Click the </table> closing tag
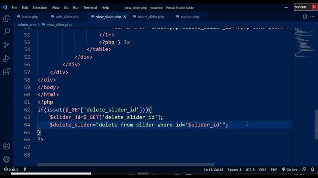 click(99, 49)
